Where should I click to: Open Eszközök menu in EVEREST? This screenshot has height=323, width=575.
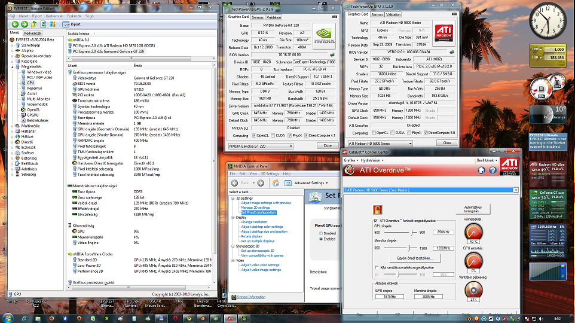click(x=74, y=16)
